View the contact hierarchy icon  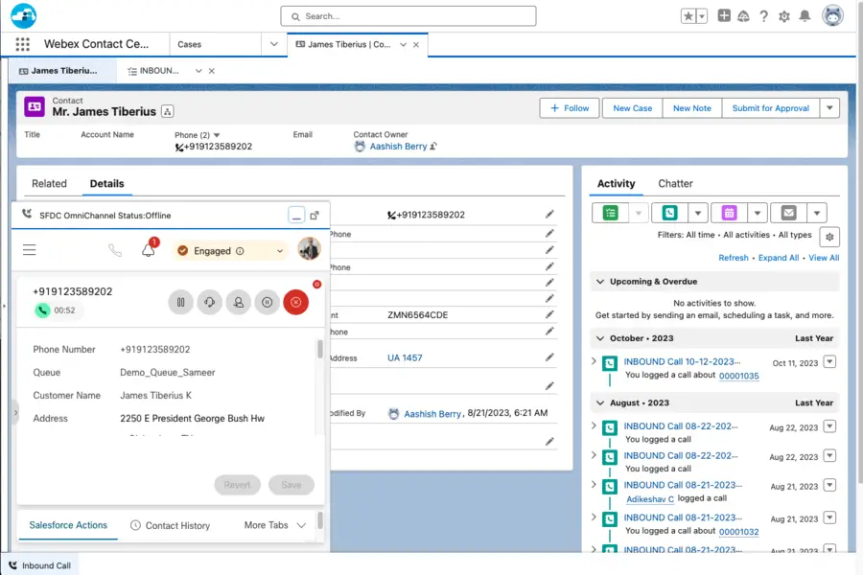tap(167, 112)
